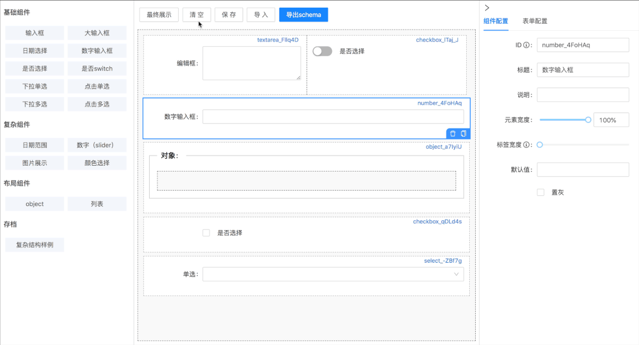Add a 复杂结构样例 from 存档 section
Viewport: 639px width, 345px height.
click(x=34, y=244)
